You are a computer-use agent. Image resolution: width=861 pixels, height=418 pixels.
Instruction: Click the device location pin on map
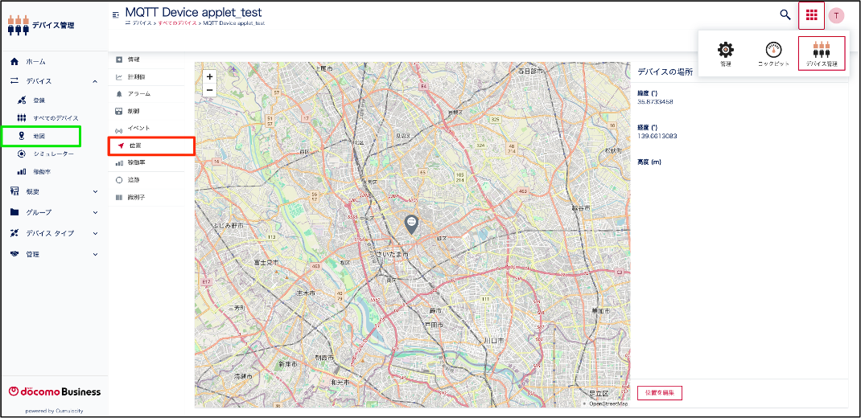pyautogui.click(x=411, y=224)
